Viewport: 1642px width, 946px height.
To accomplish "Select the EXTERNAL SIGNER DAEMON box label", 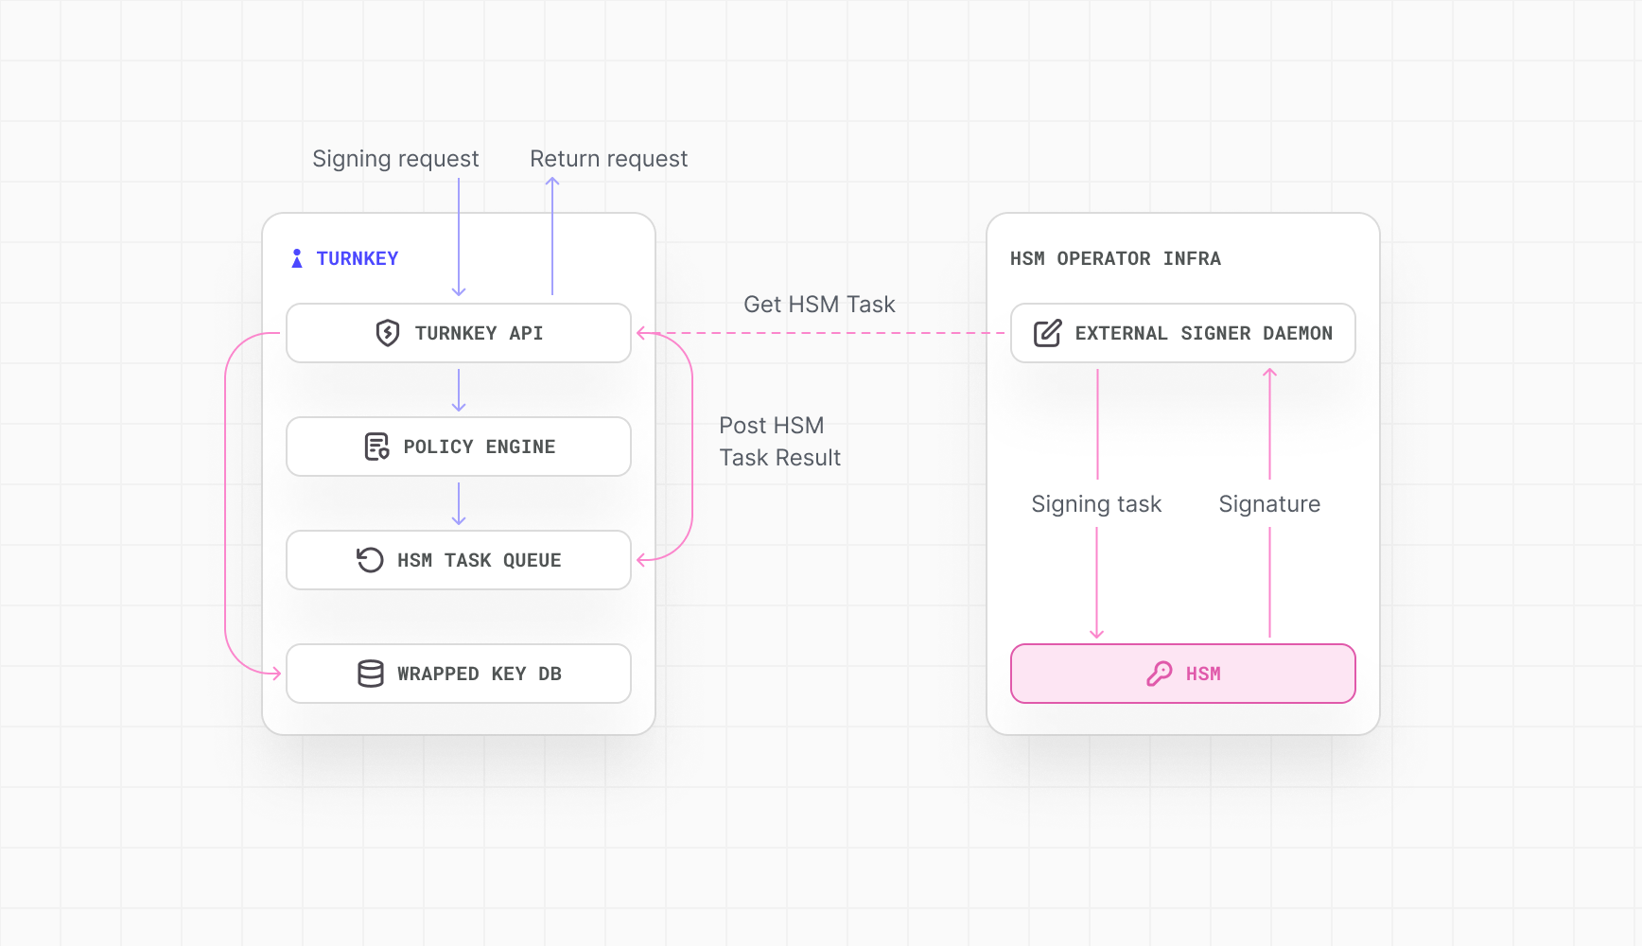I will (1204, 333).
